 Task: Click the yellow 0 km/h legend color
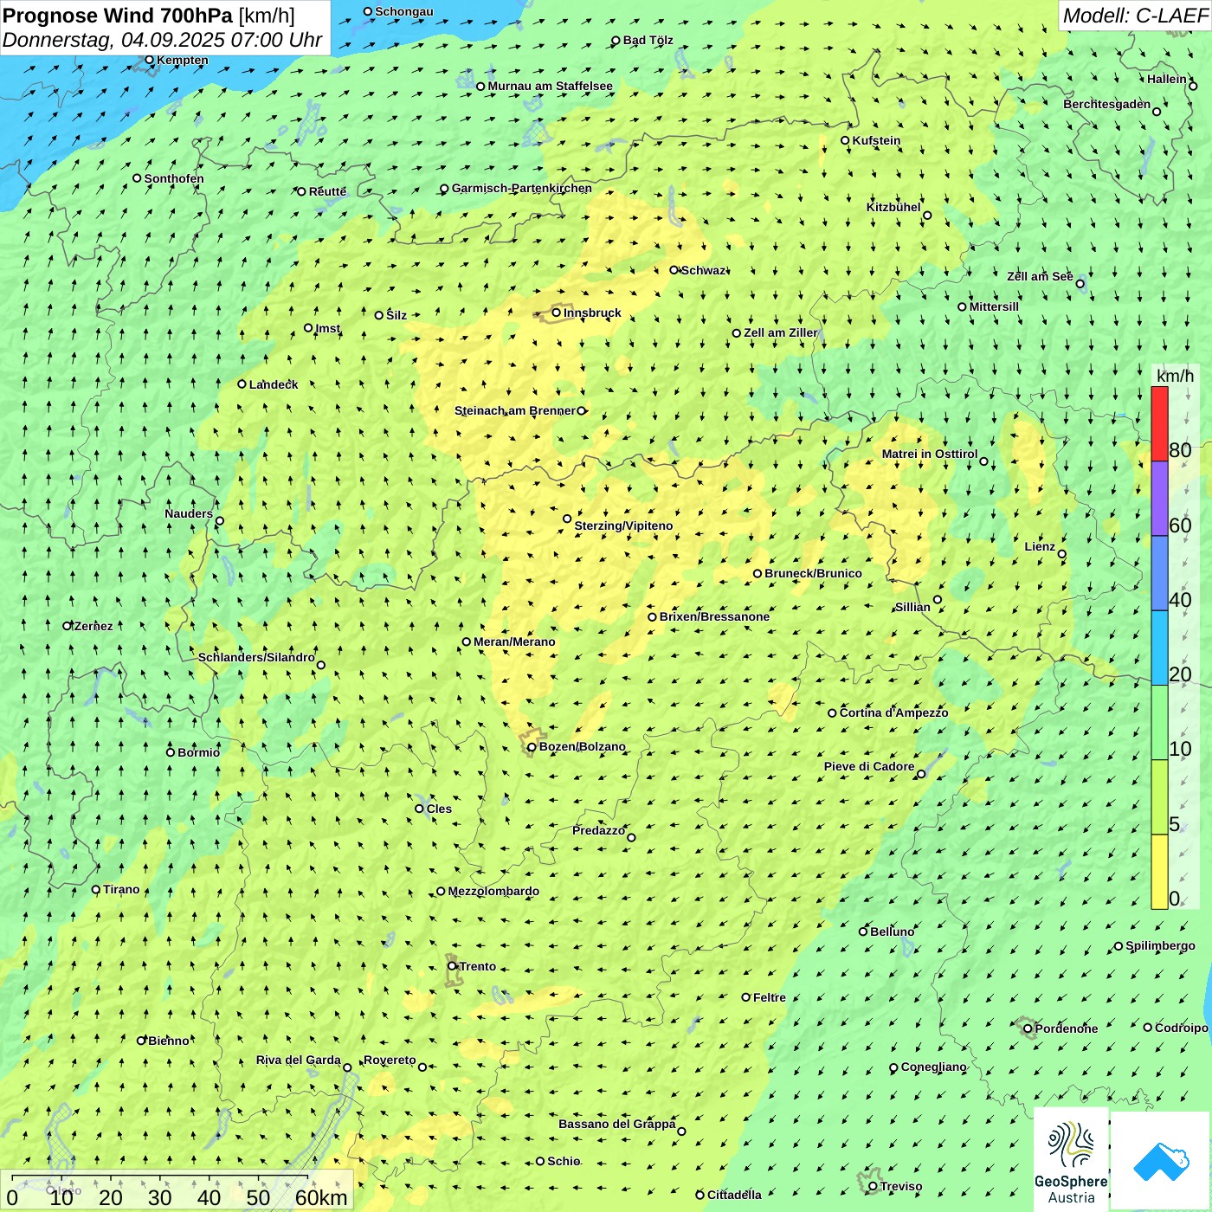(1159, 872)
